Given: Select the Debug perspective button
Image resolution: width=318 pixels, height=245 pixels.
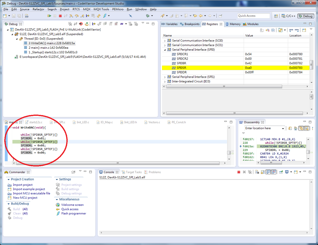Looking at the screenshot, I should pos(306,16).
